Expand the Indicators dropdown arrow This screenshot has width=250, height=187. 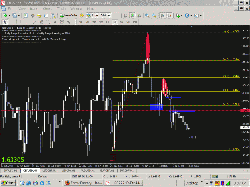tap(182, 16)
